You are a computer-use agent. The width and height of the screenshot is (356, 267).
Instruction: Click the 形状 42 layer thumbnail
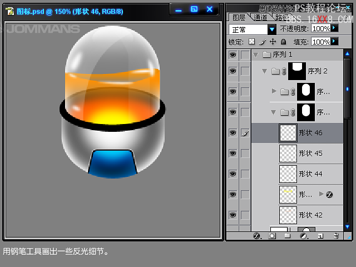[288, 215]
